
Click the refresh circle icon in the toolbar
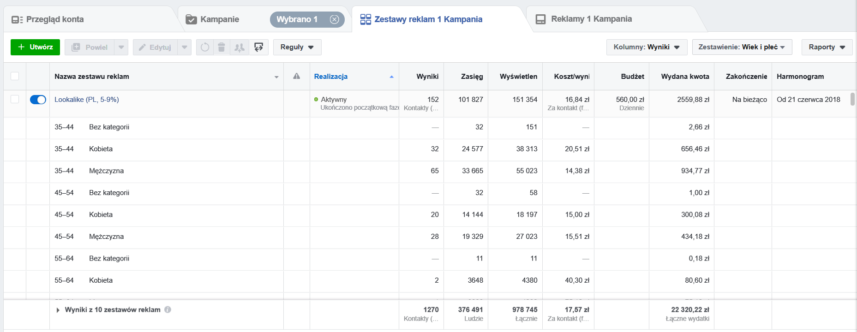tap(205, 47)
